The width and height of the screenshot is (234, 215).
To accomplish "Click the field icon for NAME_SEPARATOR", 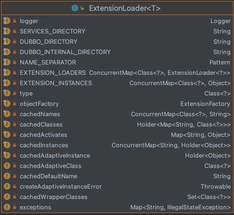I will click(7, 62).
